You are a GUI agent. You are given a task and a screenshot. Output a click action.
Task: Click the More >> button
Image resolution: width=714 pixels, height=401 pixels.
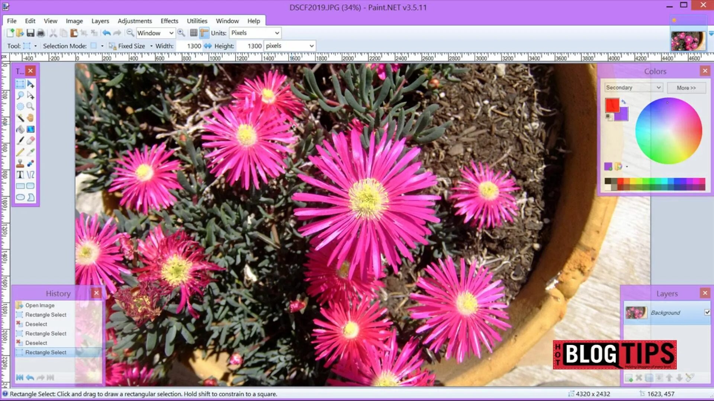(686, 88)
